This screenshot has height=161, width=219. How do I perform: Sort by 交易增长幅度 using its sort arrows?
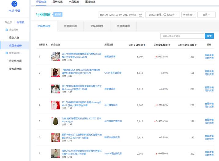169,45
